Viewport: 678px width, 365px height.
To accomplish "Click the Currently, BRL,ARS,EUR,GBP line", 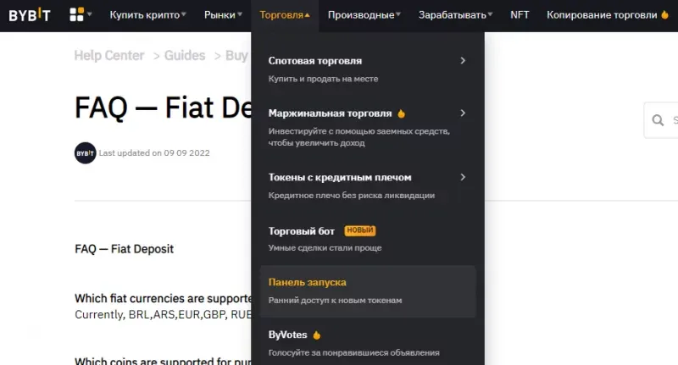I will pos(163,314).
